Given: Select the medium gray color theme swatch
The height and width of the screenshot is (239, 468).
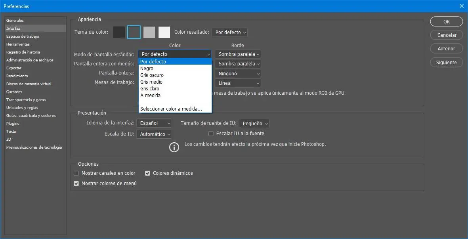Looking at the screenshot, I should (x=149, y=32).
